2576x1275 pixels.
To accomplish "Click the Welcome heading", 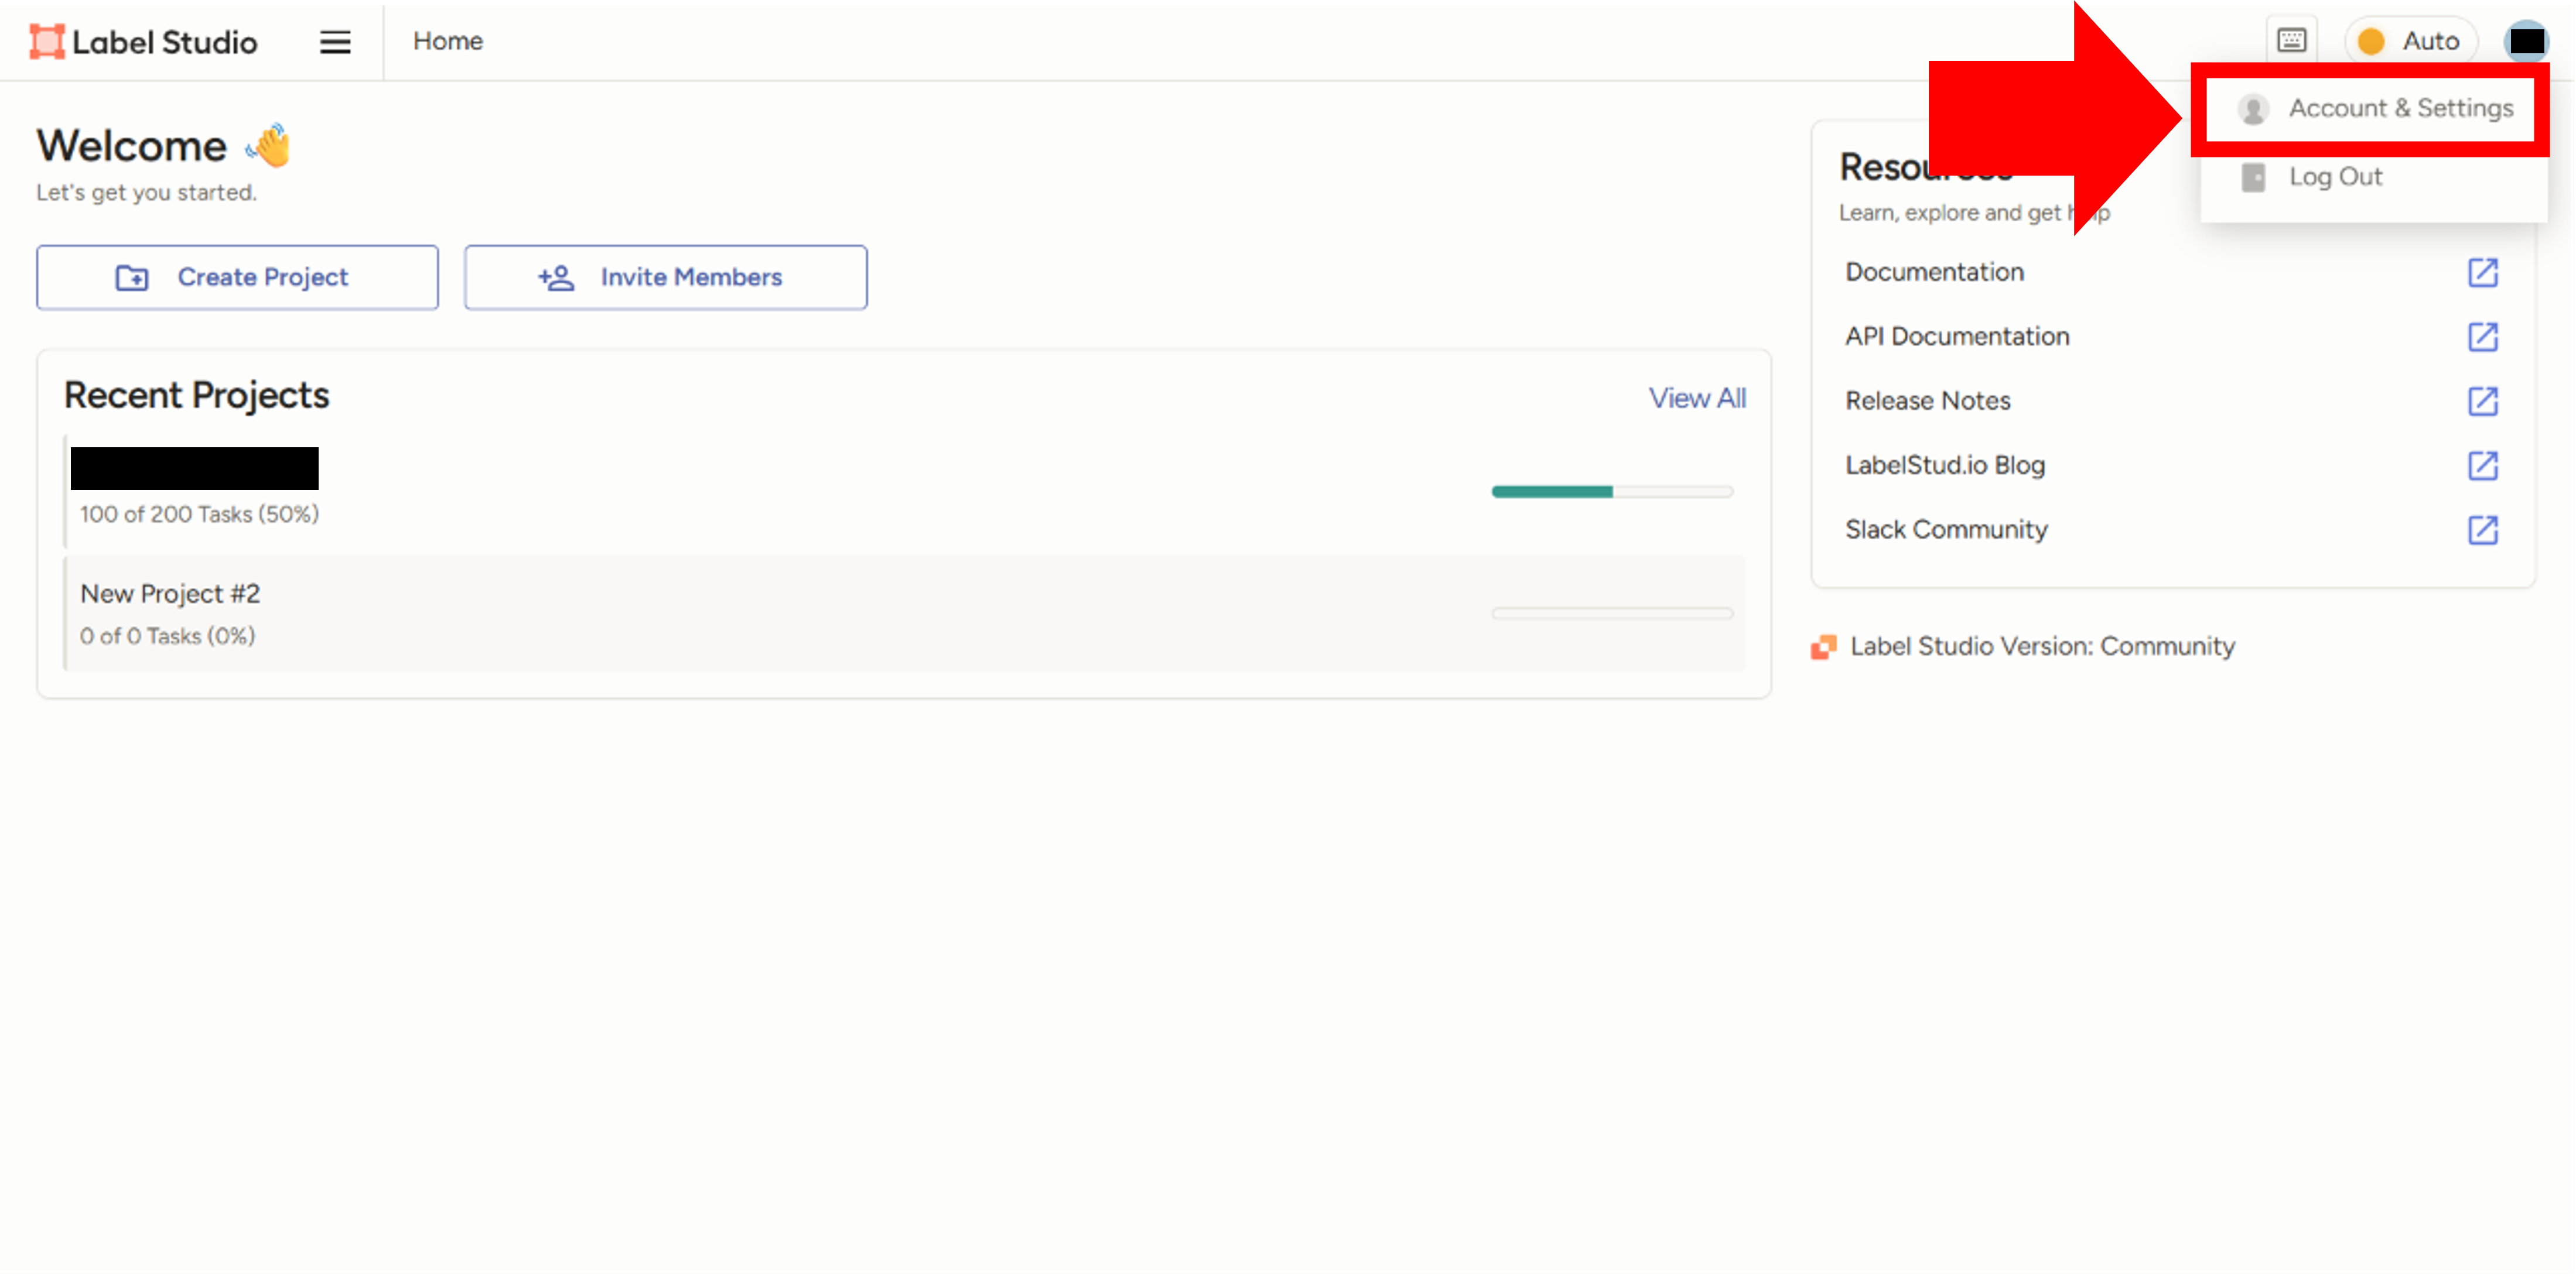I will [x=131, y=146].
